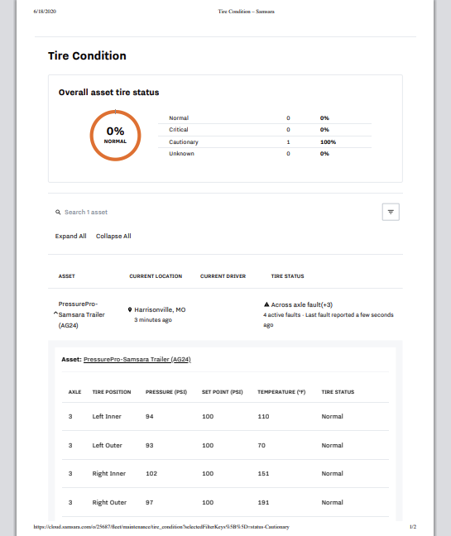Collapse the PressurePro-Samsara Trailer row chevron
451x536 pixels.
click(55, 313)
